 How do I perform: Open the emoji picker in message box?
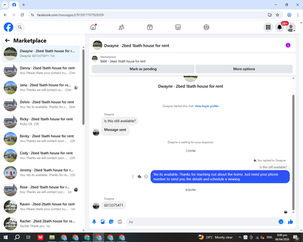281,221
